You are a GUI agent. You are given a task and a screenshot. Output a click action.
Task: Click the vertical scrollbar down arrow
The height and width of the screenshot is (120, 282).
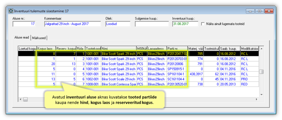pyautogui.click(x=261, y=94)
